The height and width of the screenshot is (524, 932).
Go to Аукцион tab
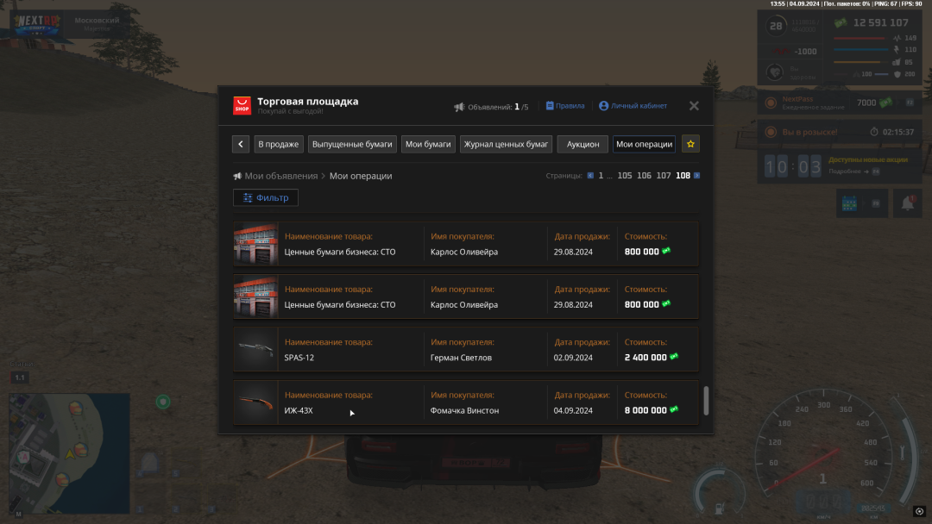pos(582,144)
